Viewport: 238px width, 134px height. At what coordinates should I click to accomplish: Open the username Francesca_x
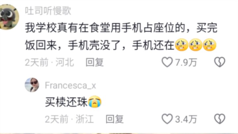click(x=70, y=85)
